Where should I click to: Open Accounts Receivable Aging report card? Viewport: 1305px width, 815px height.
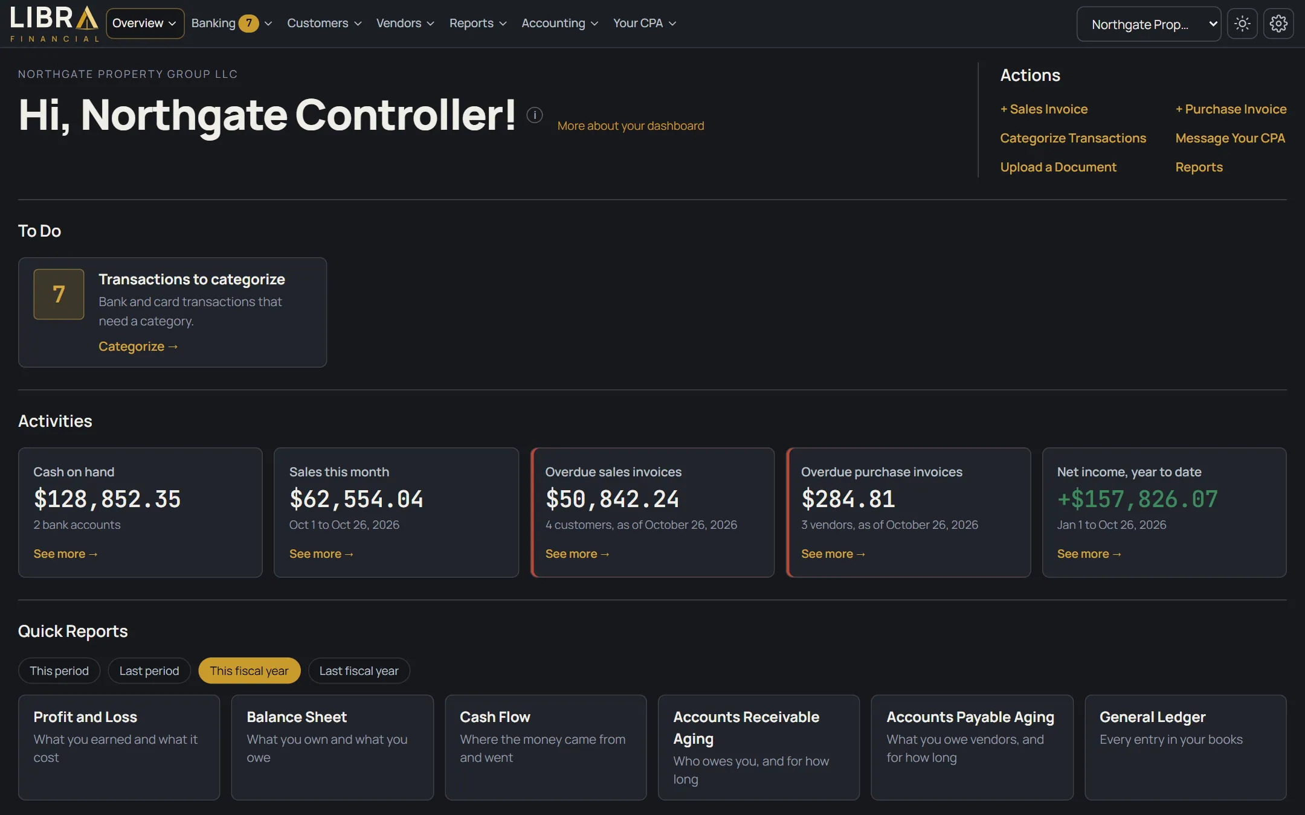point(759,747)
